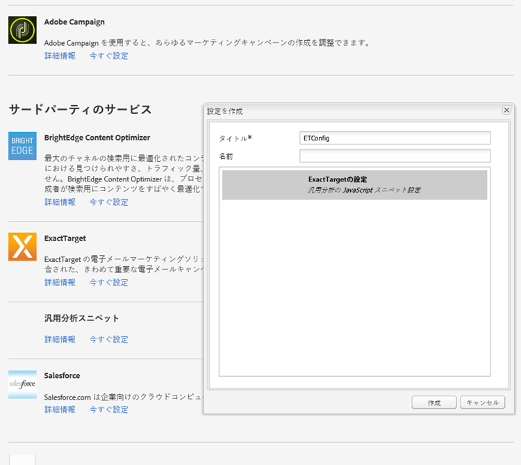521x465 pixels.
Task: Click the キャンセル button
Action: 483,402
